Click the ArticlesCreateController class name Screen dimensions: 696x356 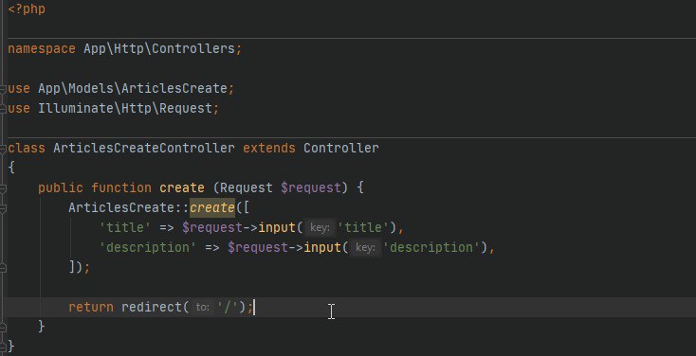(x=144, y=148)
